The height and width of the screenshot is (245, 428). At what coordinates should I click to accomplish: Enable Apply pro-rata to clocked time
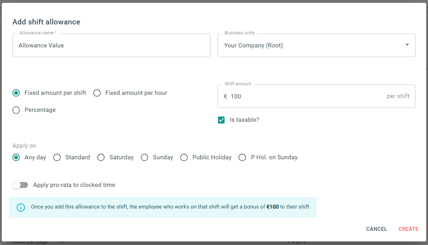point(20,185)
